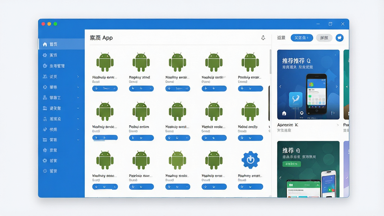384x216 pixels.
Task: Click green button on the green 推荐 banner
Action: click(291, 164)
